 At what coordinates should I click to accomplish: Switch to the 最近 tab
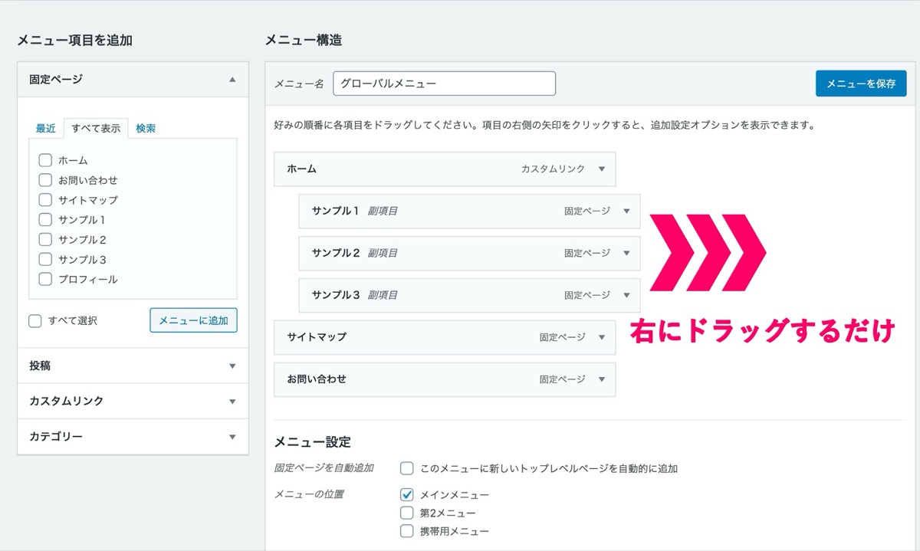click(46, 128)
